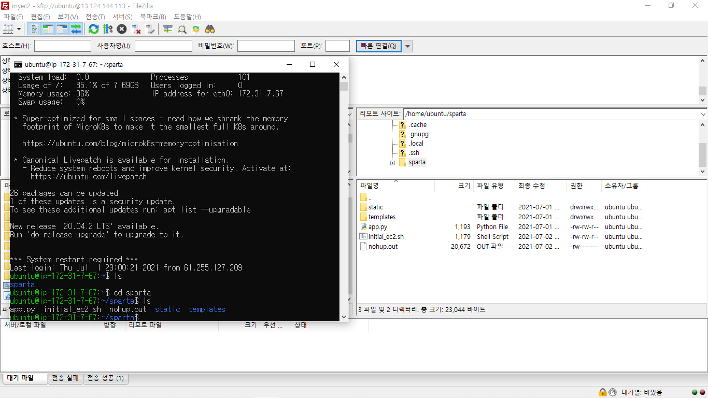Focus the 사용자명 input field
This screenshot has width=708, height=398.
click(163, 46)
